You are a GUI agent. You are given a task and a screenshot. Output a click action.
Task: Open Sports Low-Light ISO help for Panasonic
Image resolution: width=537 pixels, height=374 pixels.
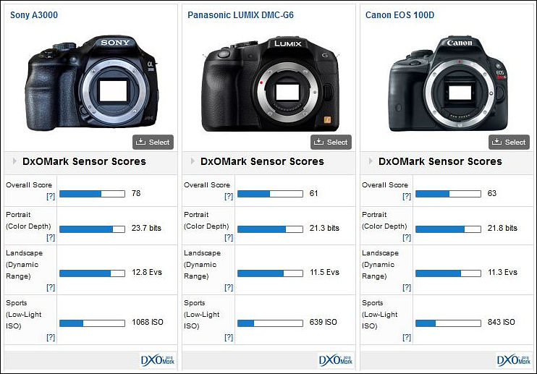point(229,337)
